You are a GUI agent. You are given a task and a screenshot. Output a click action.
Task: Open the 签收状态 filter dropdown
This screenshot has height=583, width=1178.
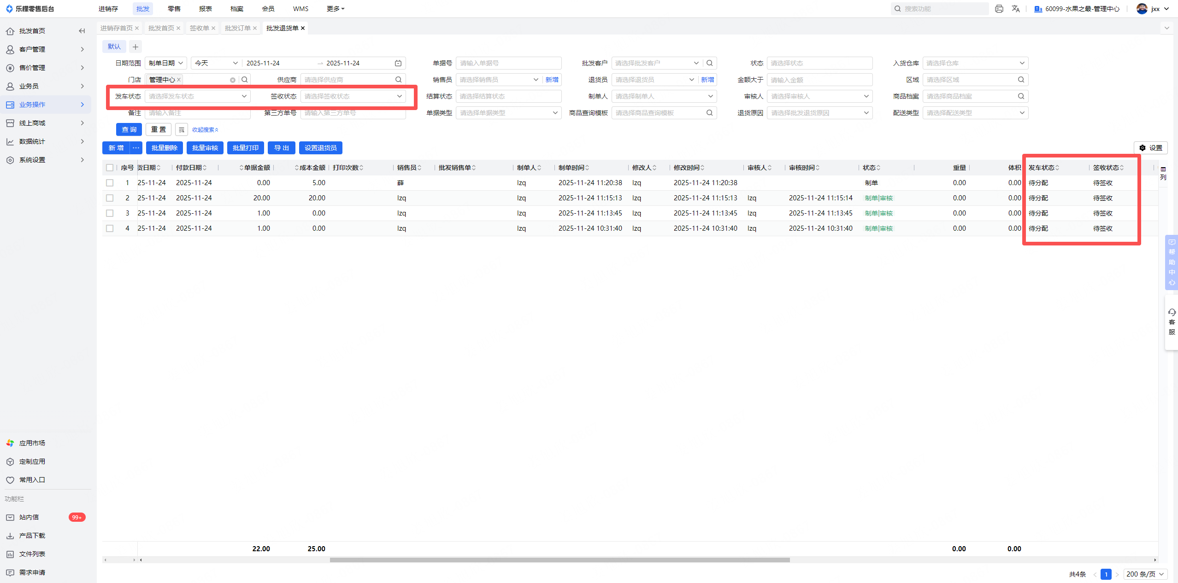pos(353,96)
